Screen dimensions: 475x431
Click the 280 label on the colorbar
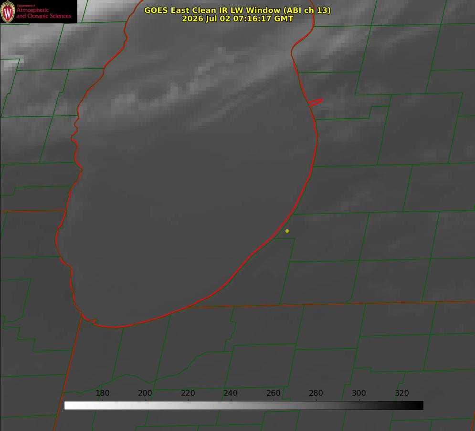[x=316, y=393]
